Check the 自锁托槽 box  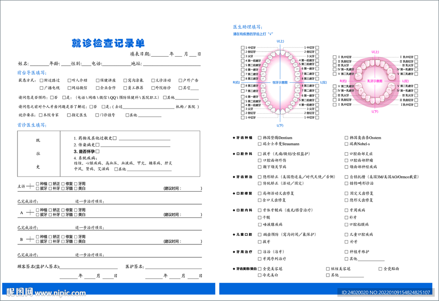click(x=346, y=177)
